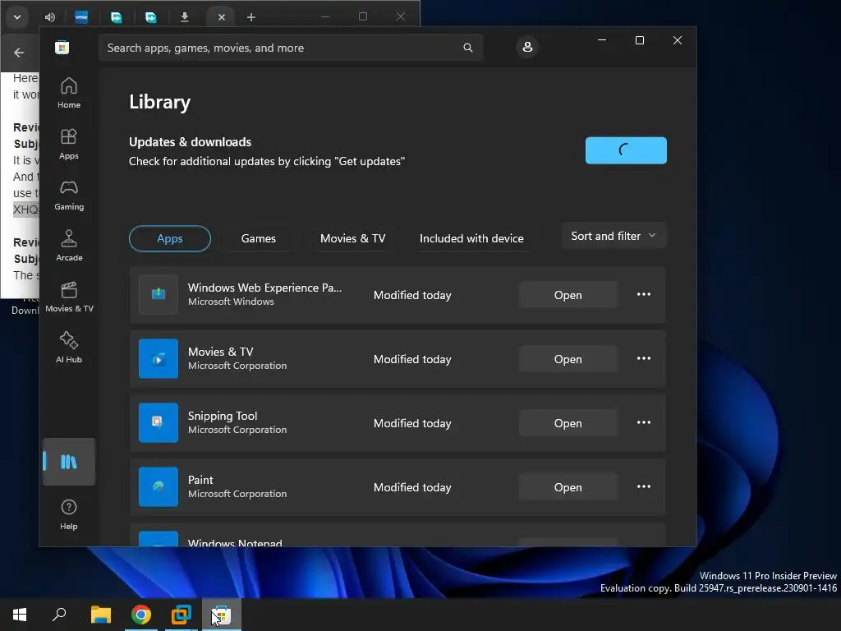Open Arcade in the Store sidebar

tap(69, 246)
